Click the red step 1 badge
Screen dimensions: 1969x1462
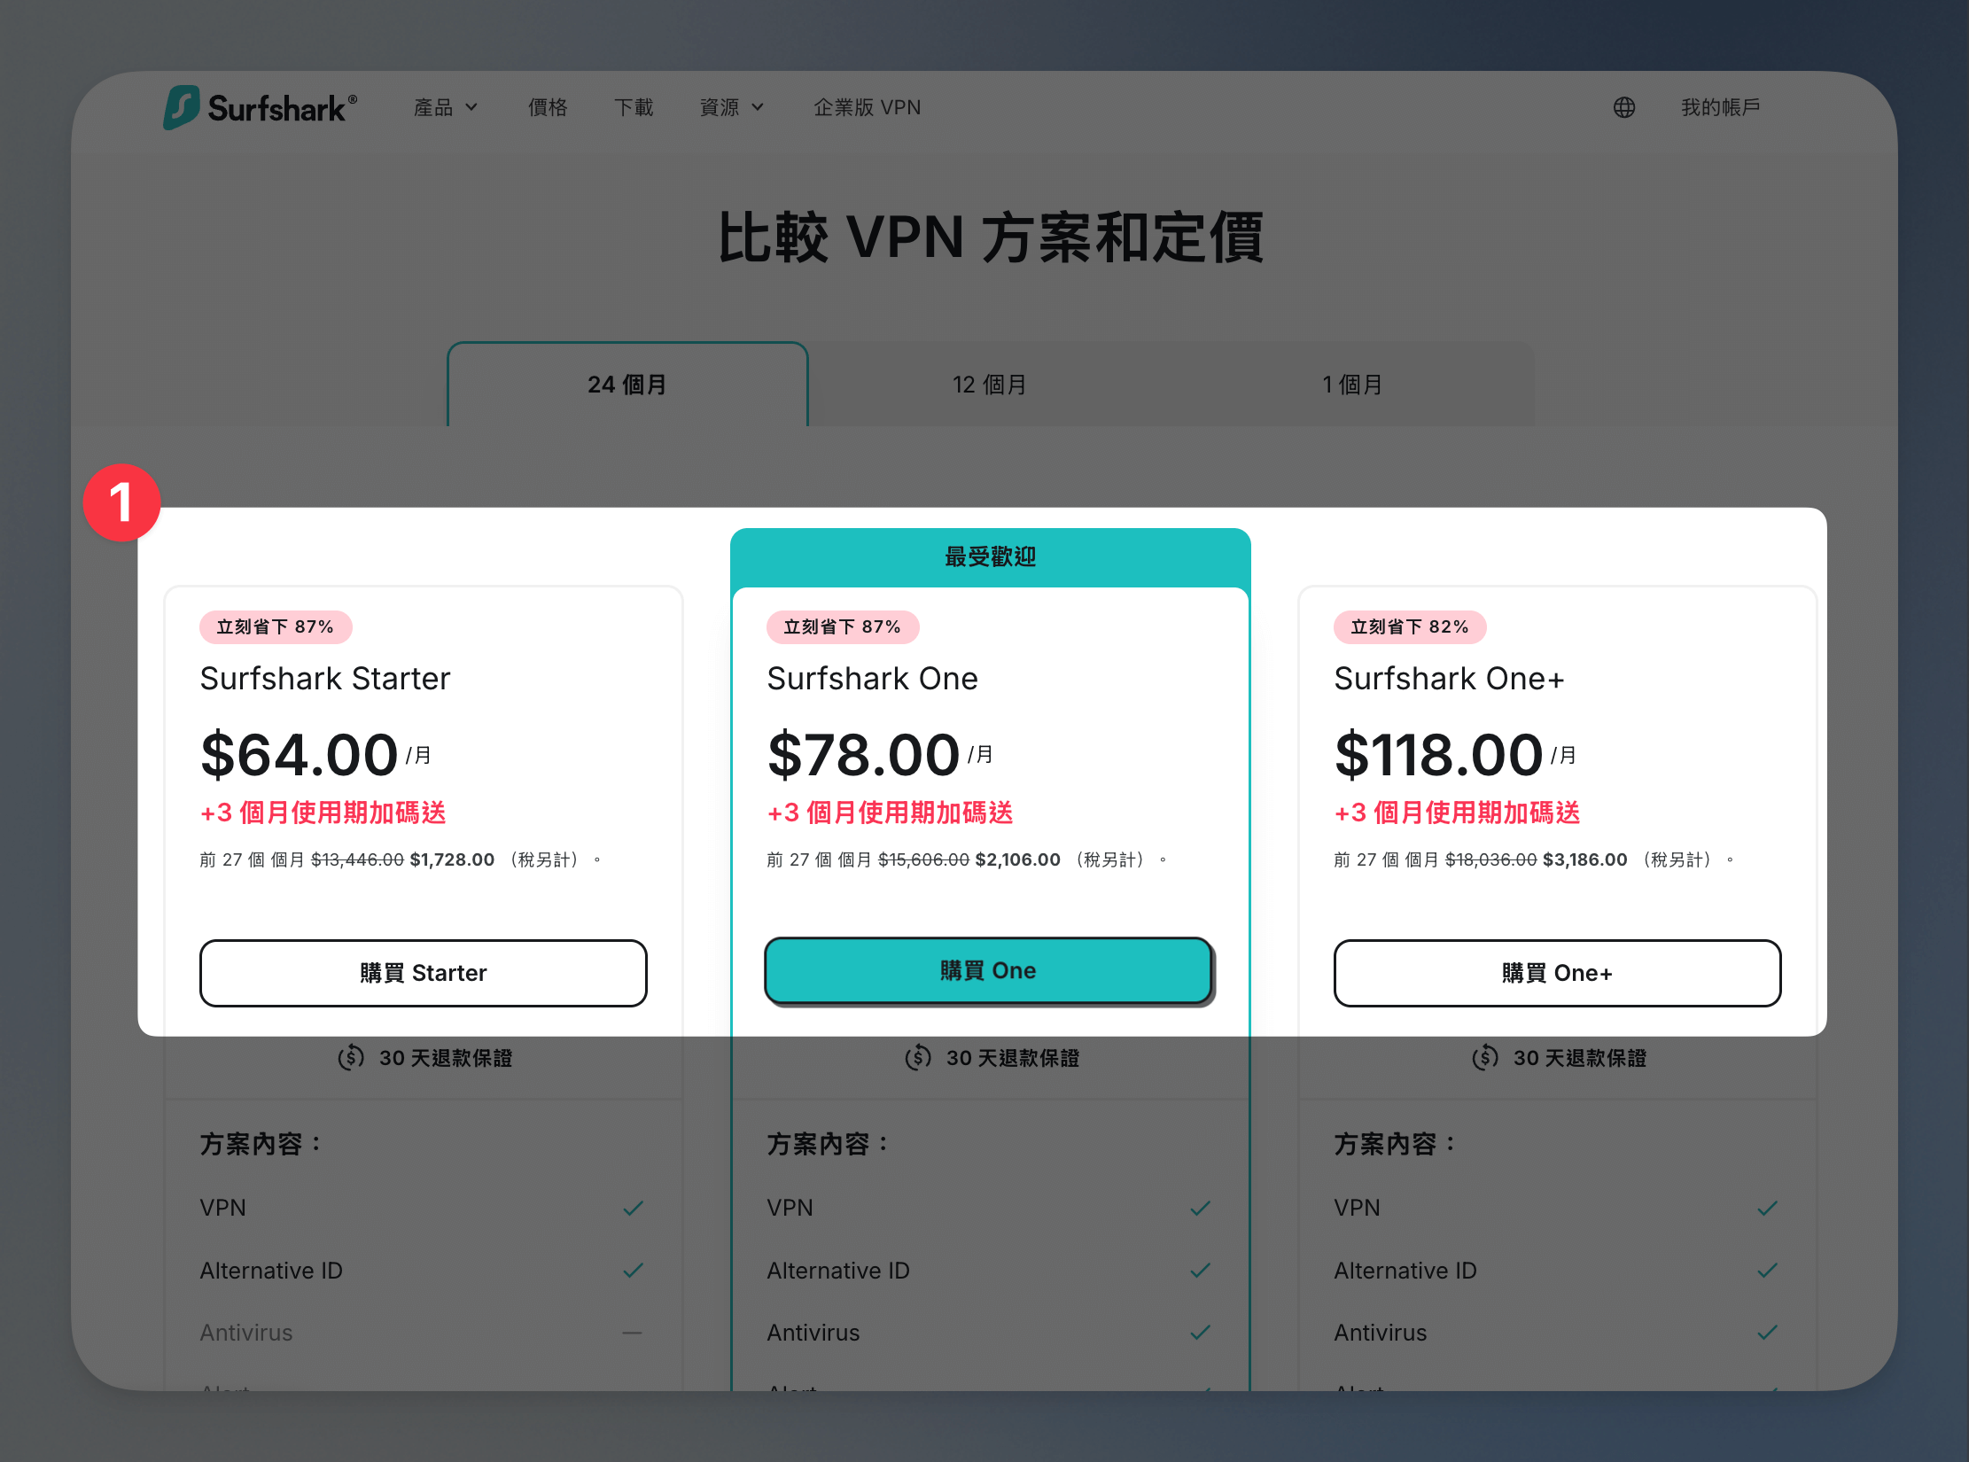click(x=121, y=502)
